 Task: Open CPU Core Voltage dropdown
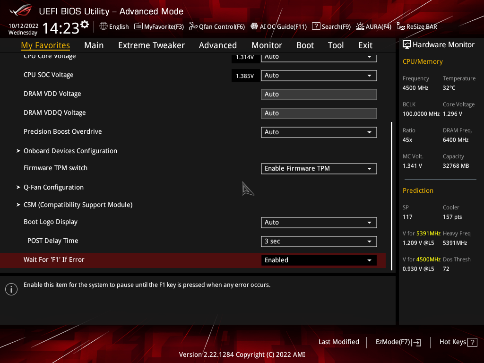[319, 57]
